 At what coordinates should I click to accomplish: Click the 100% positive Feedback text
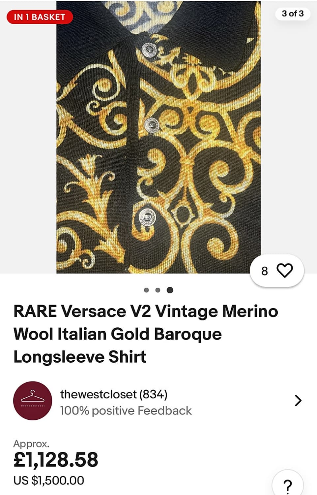click(126, 411)
